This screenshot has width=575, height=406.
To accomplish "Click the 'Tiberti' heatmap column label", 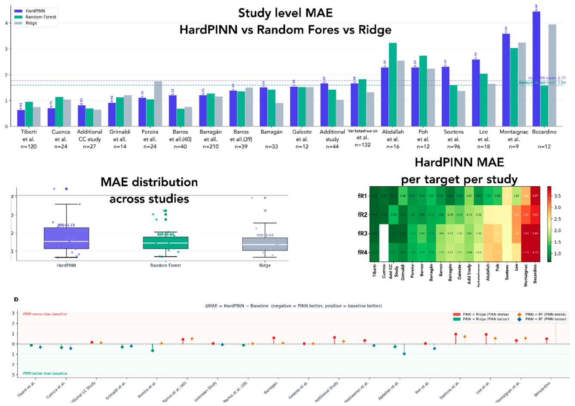I will coord(374,270).
